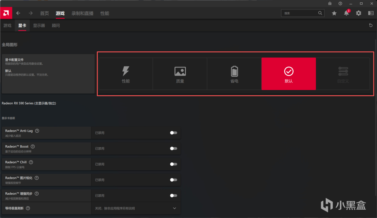The image size is (377, 218).
Task: Show help for 等待垂直刷新
Action: click(x=28, y=208)
